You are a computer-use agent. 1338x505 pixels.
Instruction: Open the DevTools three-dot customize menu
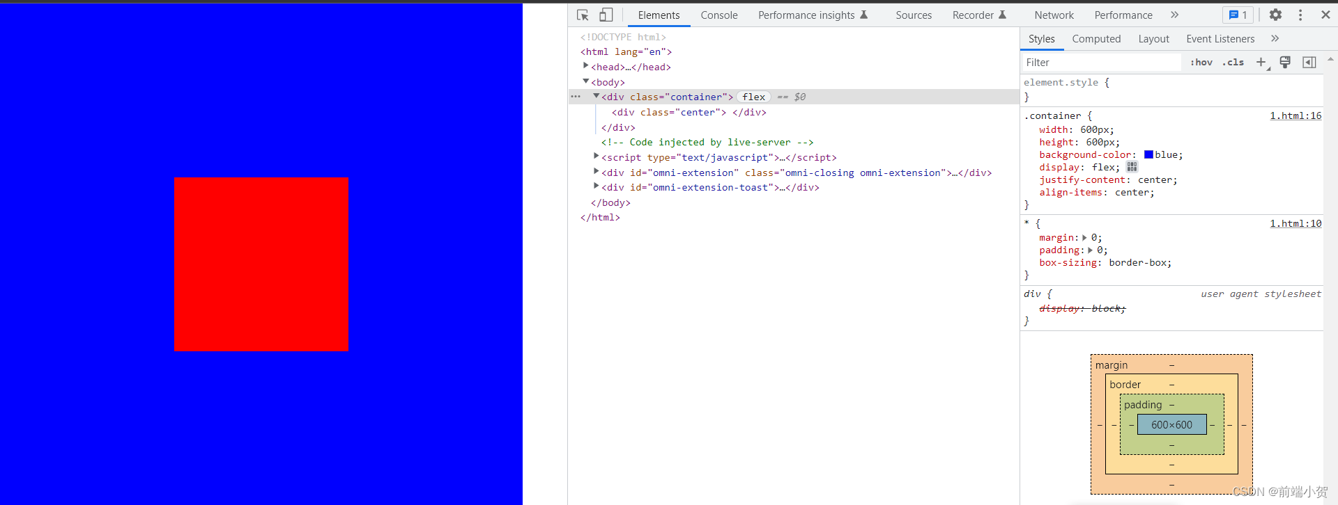pyautogui.click(x=1300, y=15)
